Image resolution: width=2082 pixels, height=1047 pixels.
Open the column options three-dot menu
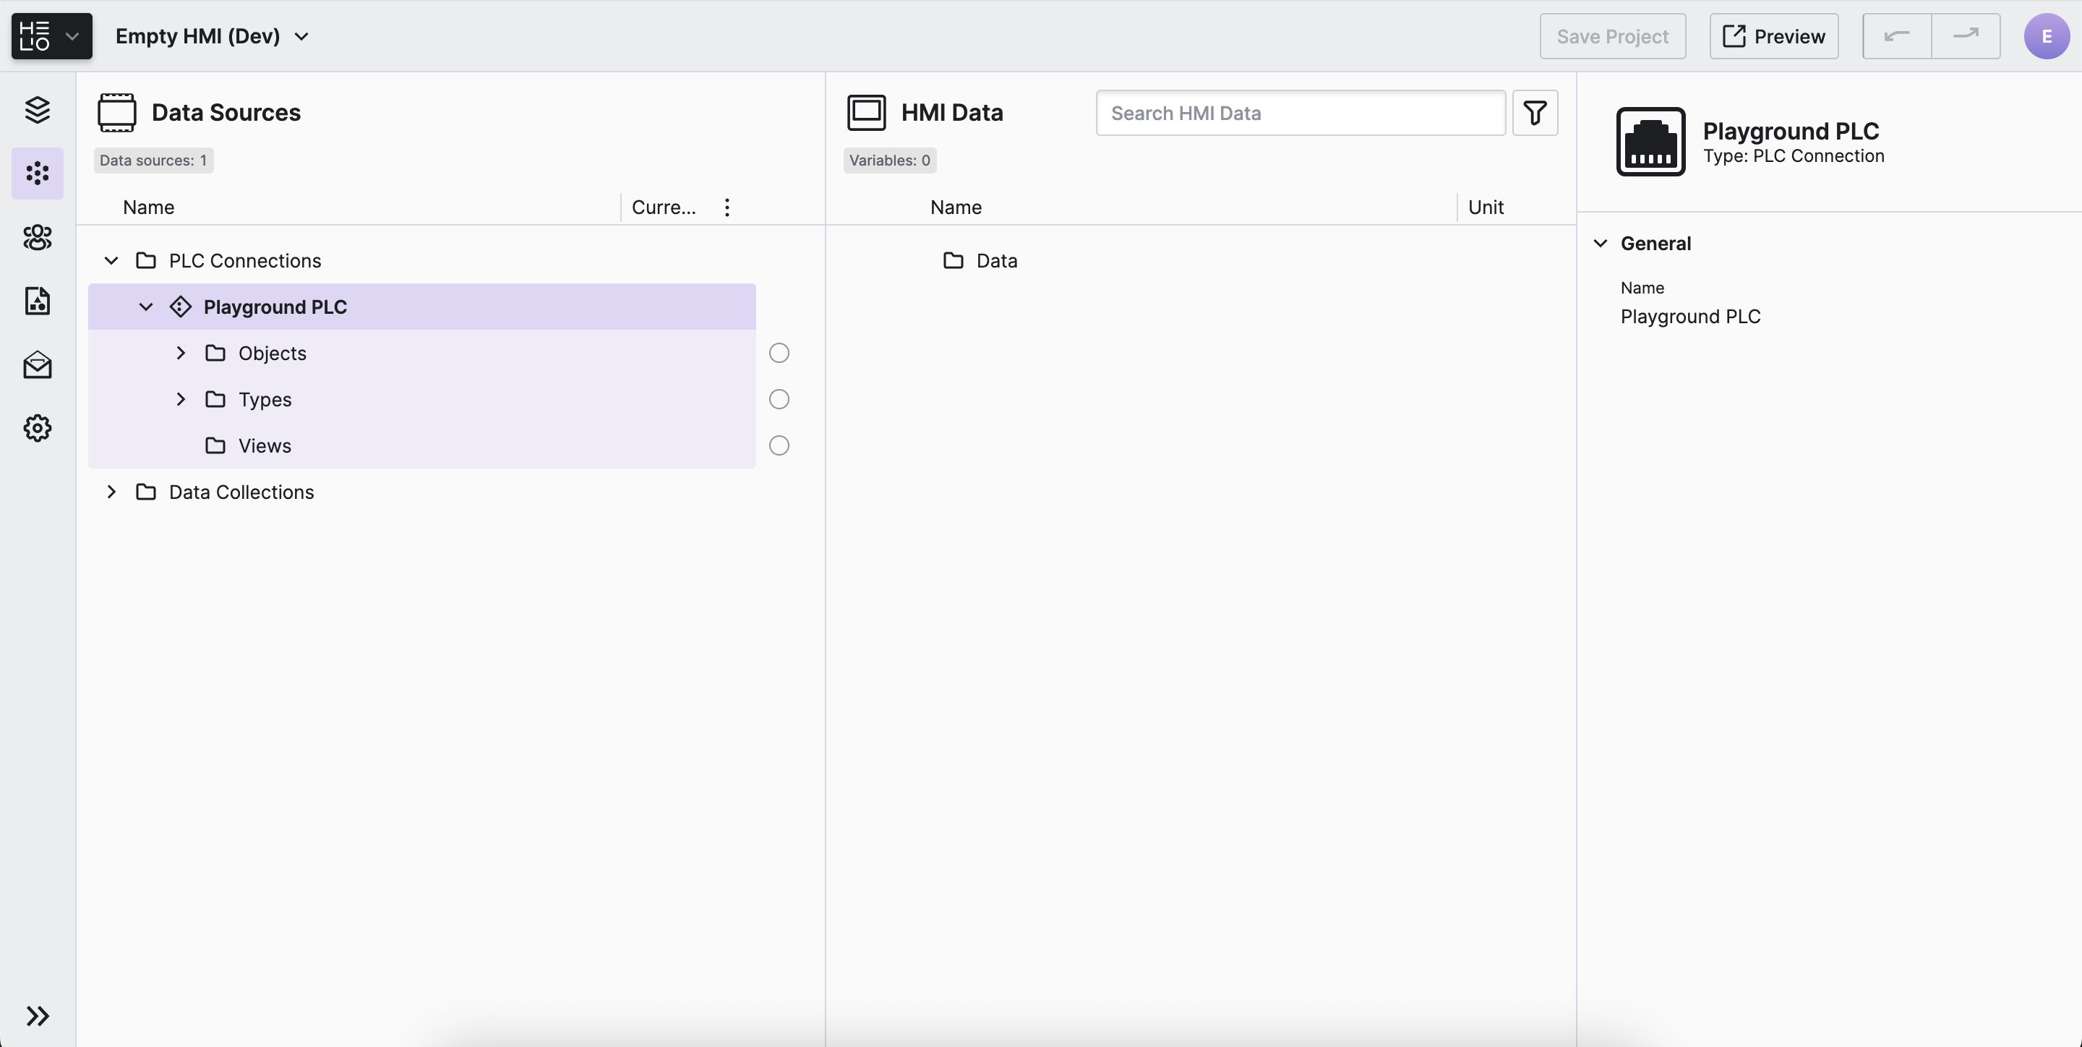(727, 207)
